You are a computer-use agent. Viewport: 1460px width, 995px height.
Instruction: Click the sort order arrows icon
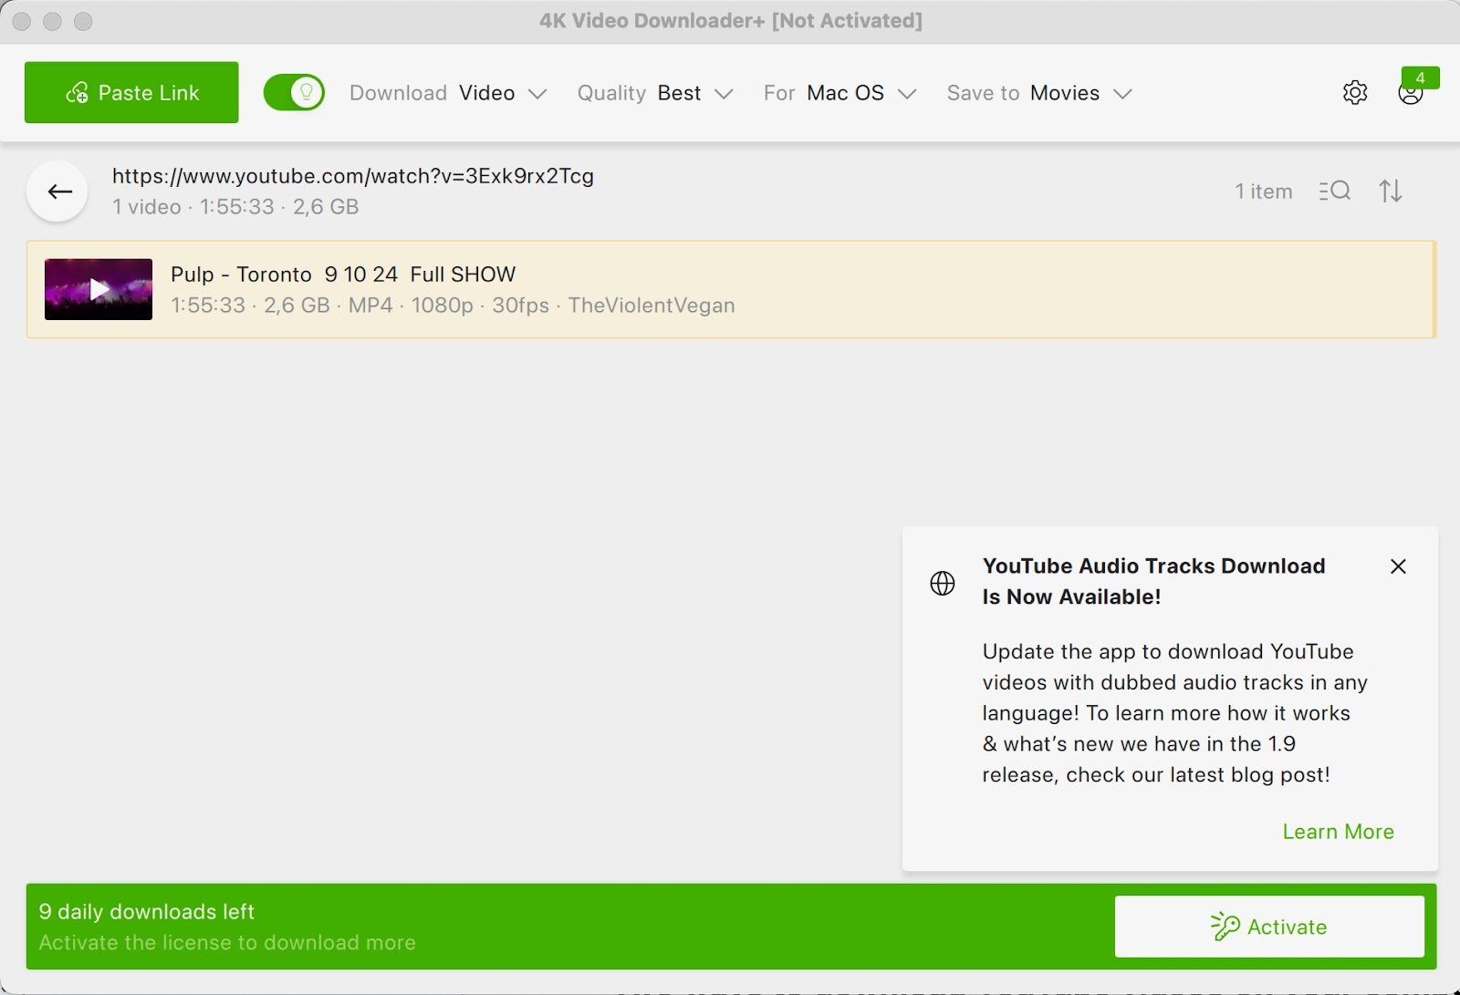(1390, 192)
